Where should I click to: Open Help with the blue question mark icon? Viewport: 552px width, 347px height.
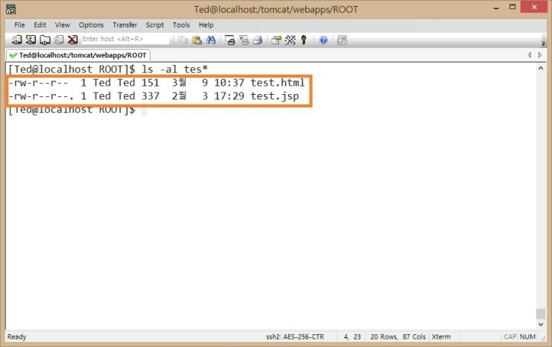click(x=324, y=40)
